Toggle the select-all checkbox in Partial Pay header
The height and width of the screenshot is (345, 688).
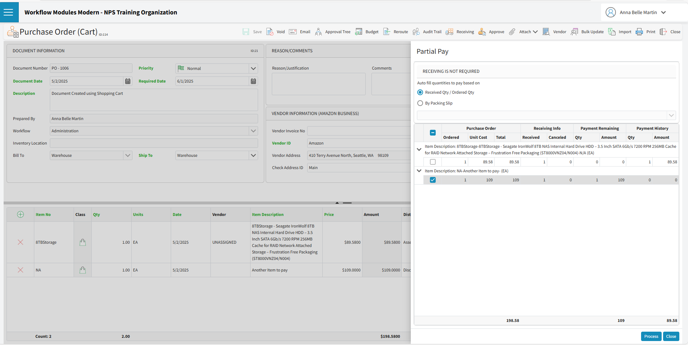[x=433, y=133]
